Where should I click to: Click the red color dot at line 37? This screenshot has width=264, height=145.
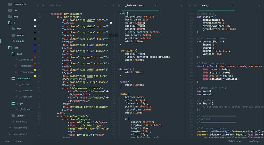35,57
